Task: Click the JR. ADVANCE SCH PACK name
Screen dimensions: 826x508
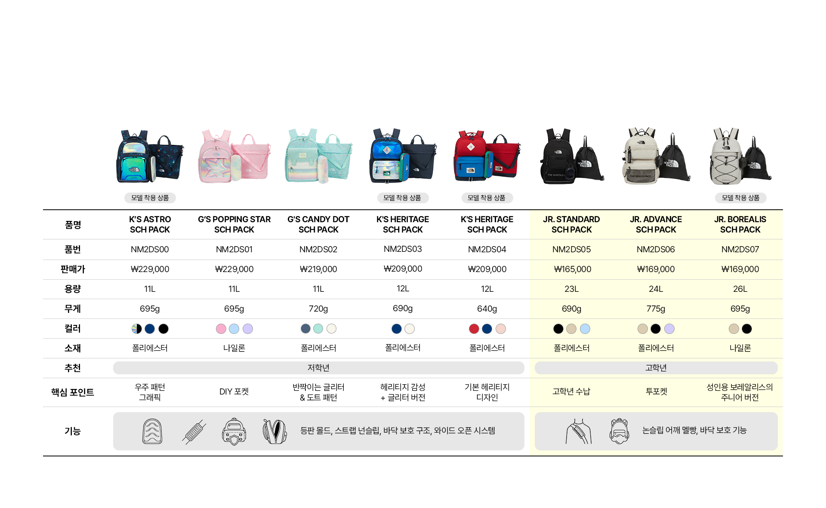Action: pos(656,224)
